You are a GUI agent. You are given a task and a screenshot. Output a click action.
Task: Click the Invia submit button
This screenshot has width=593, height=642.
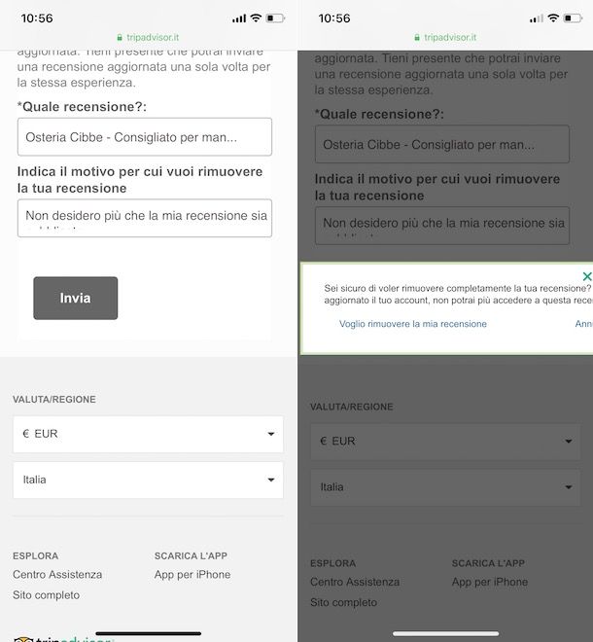(75, 298)
